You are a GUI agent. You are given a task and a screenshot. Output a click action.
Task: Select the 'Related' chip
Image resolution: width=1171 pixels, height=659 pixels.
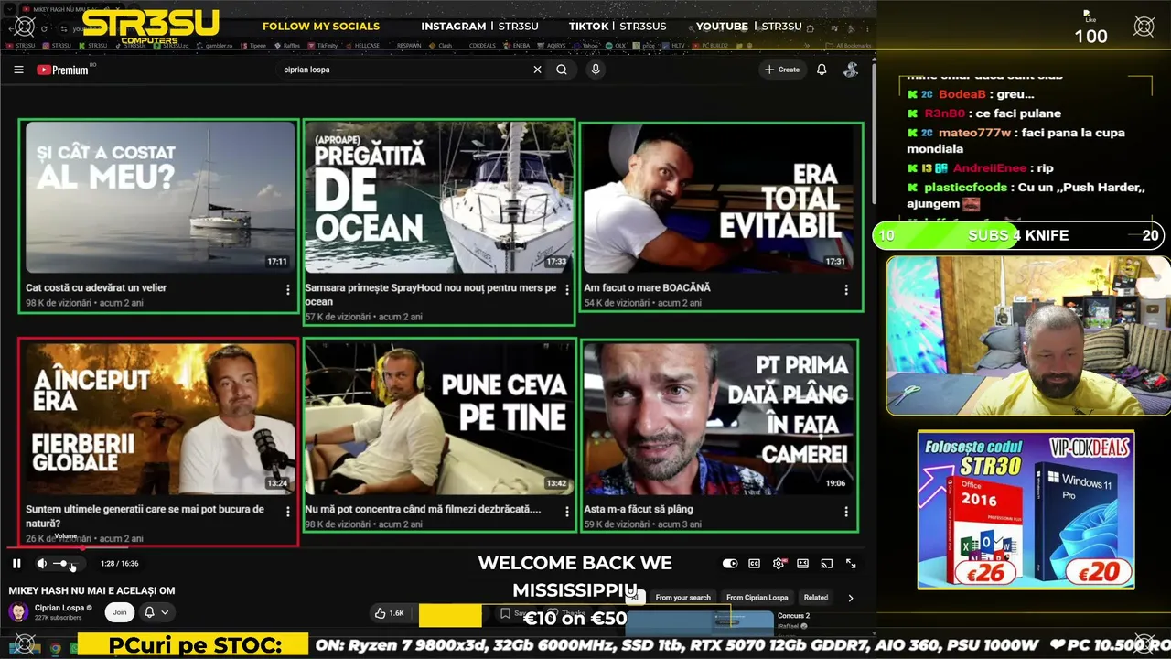[816, 598]
